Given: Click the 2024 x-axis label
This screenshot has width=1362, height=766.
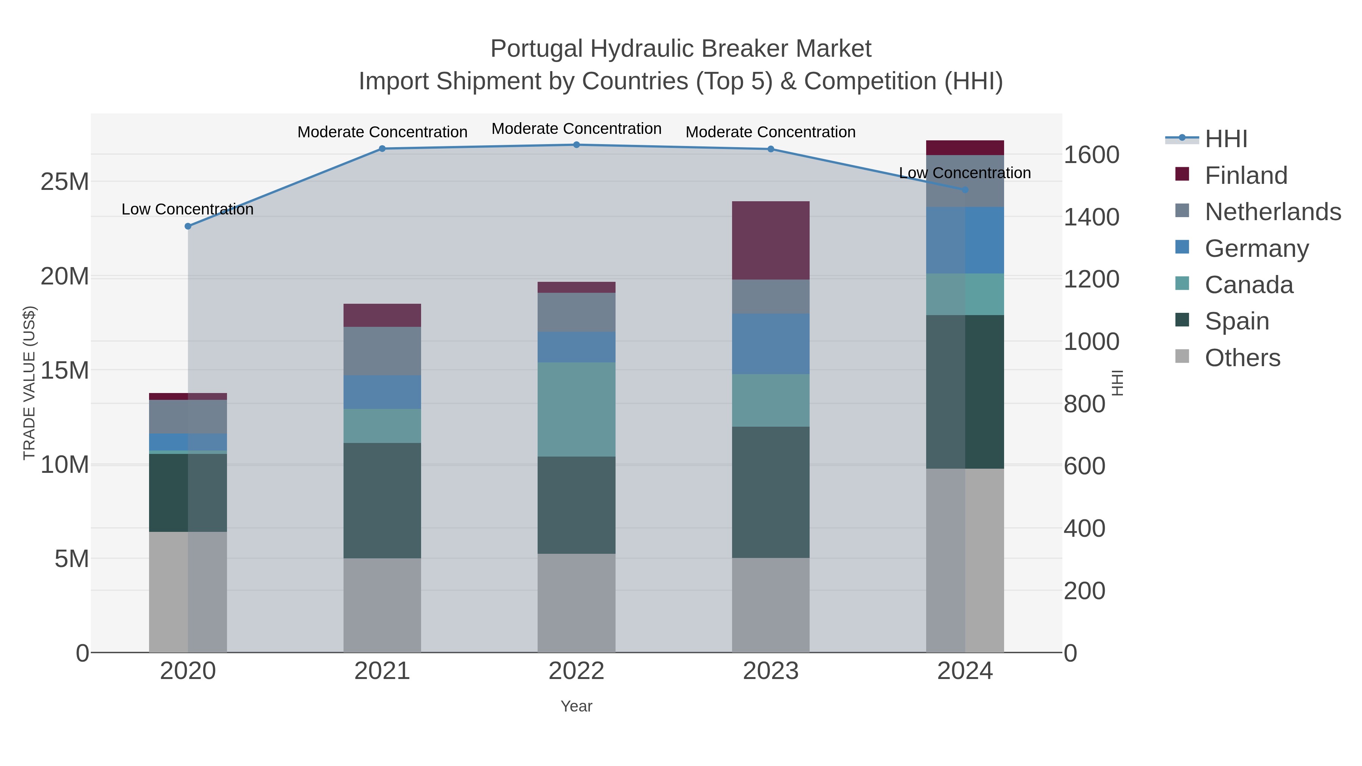Looking at the screenshot, I should pyautogui.click(x=966, y=671).
